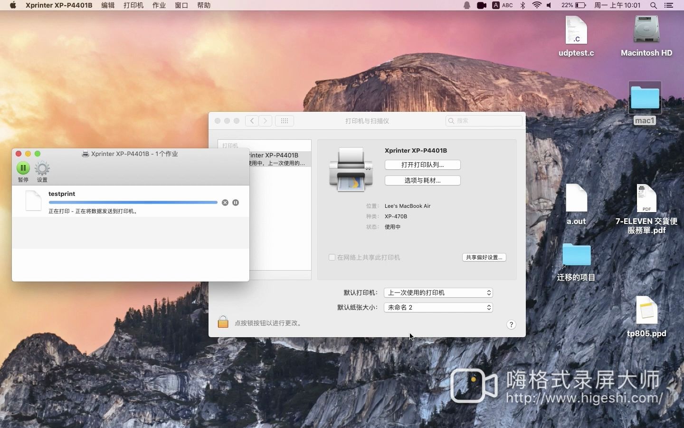Image resolution: width=684 pixels, height=428 pixels.
Task: Click the battery status 22% icon
Action: [574, 5]
